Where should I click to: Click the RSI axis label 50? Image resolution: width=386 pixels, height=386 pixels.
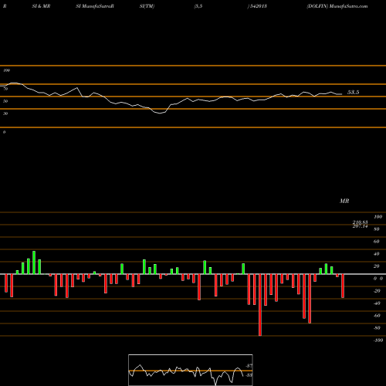click(5, 101)
